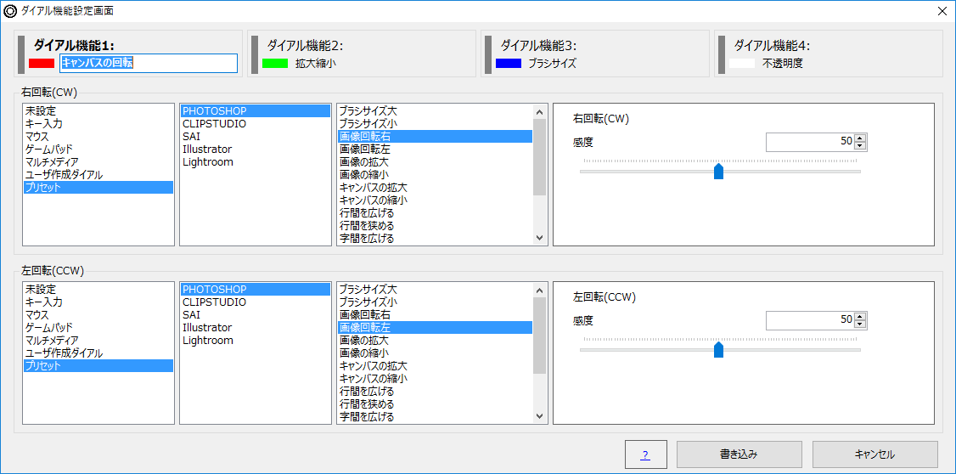Increase 左回転(CCW) 感度 with the up stepper arrow
The image size is (956, 474).
(860, 316)
